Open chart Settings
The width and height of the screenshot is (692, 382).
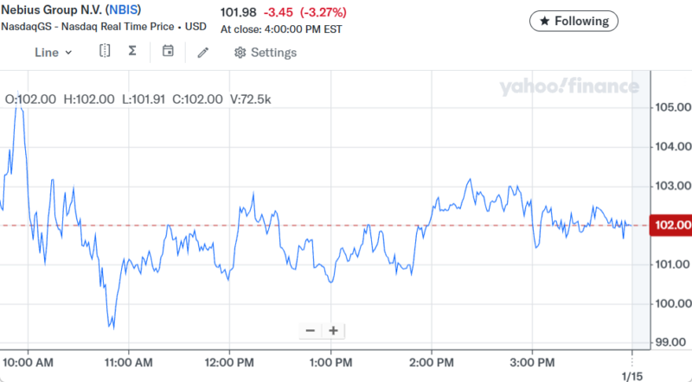(x=266, y=53)
